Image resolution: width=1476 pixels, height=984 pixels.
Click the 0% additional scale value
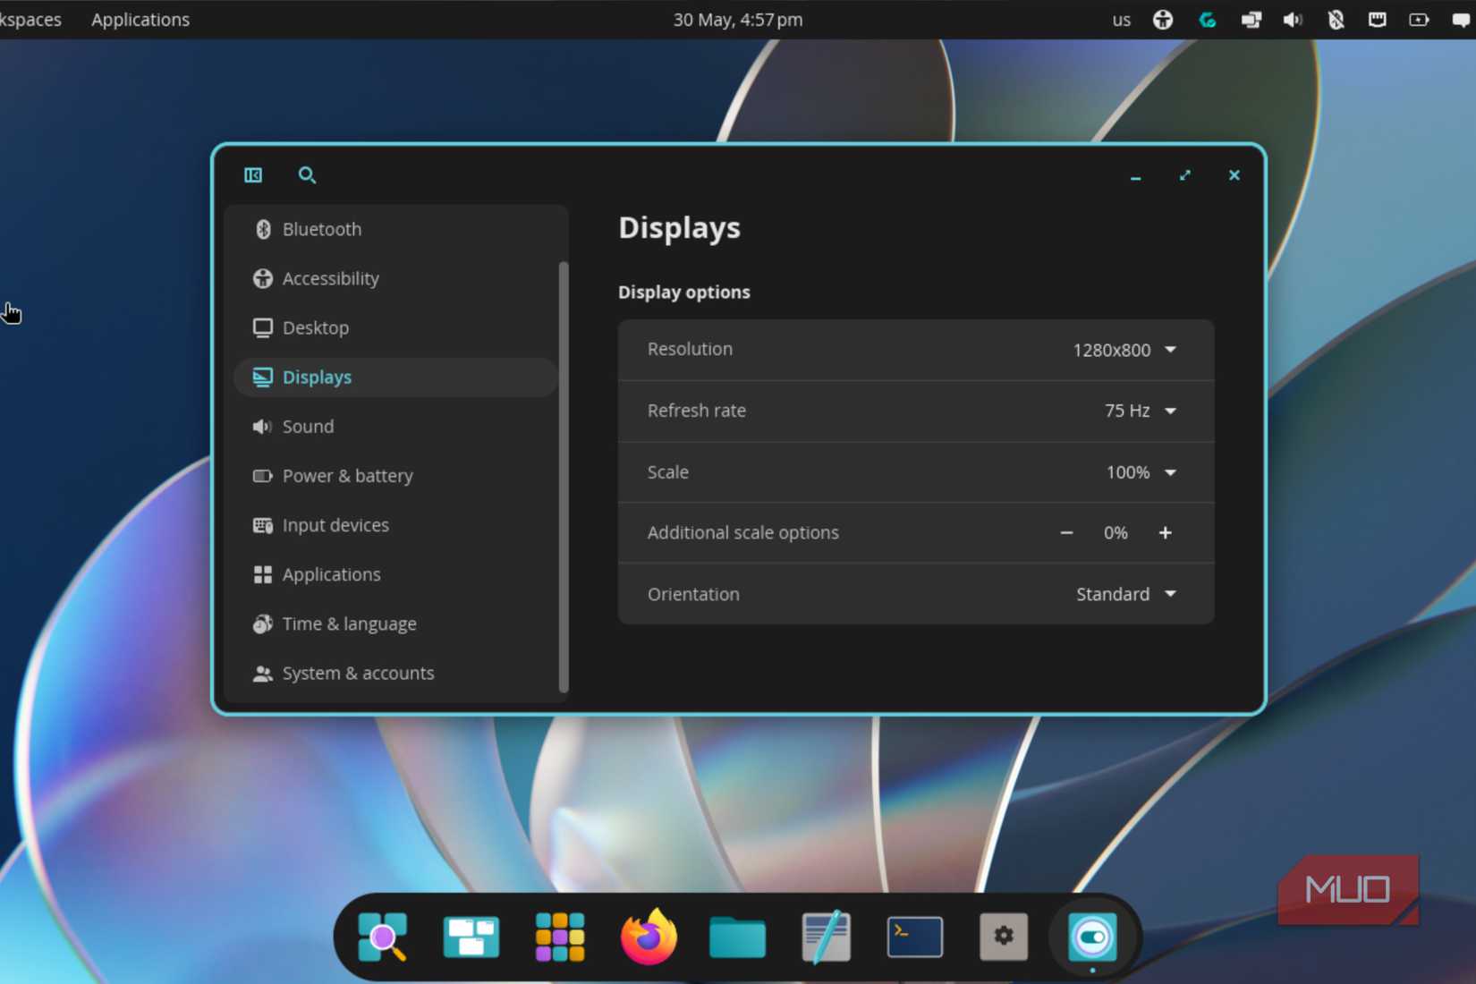(1115, 533)
